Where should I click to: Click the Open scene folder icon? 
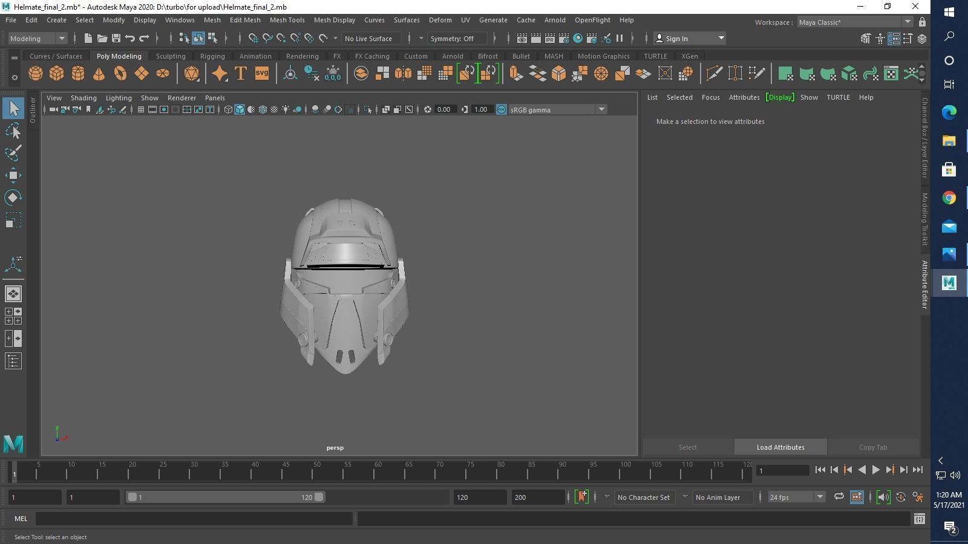coord(102,38)
